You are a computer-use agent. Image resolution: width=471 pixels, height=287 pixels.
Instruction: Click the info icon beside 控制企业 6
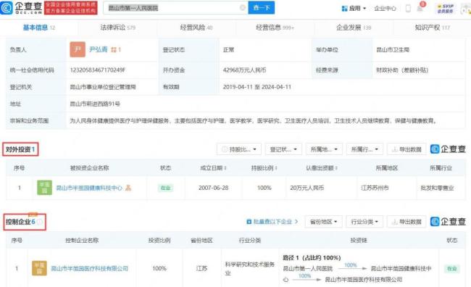pos(40,222)
